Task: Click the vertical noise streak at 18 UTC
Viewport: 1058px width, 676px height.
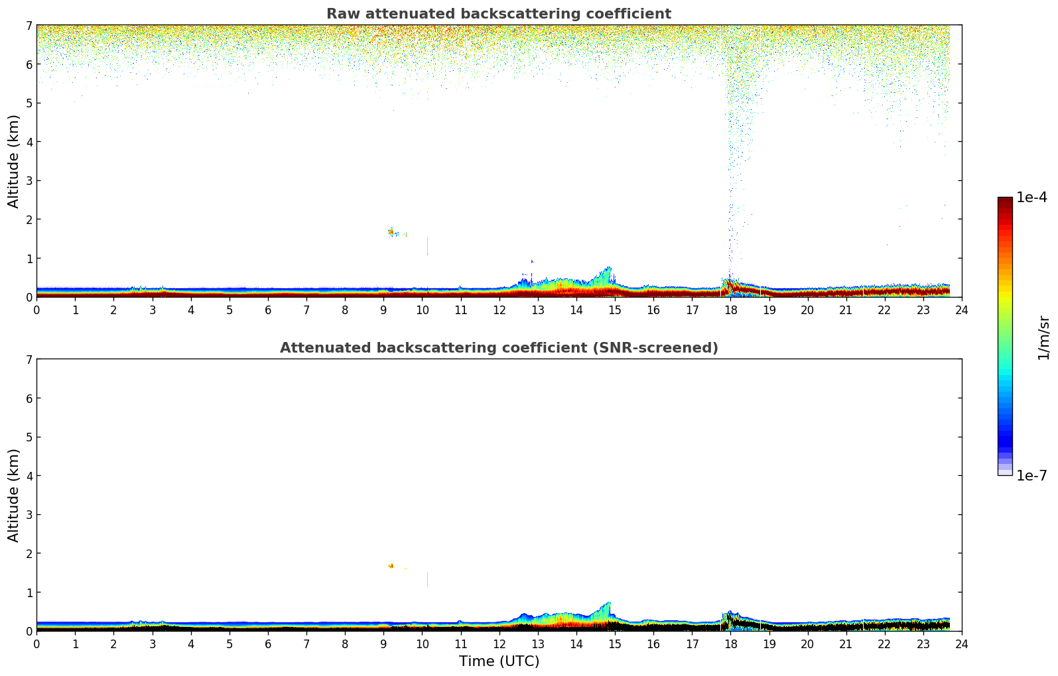Action: coord(732,166)
